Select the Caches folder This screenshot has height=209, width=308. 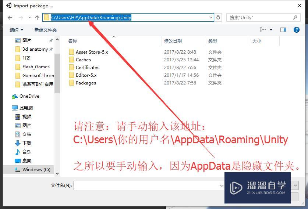coord(80,60)
